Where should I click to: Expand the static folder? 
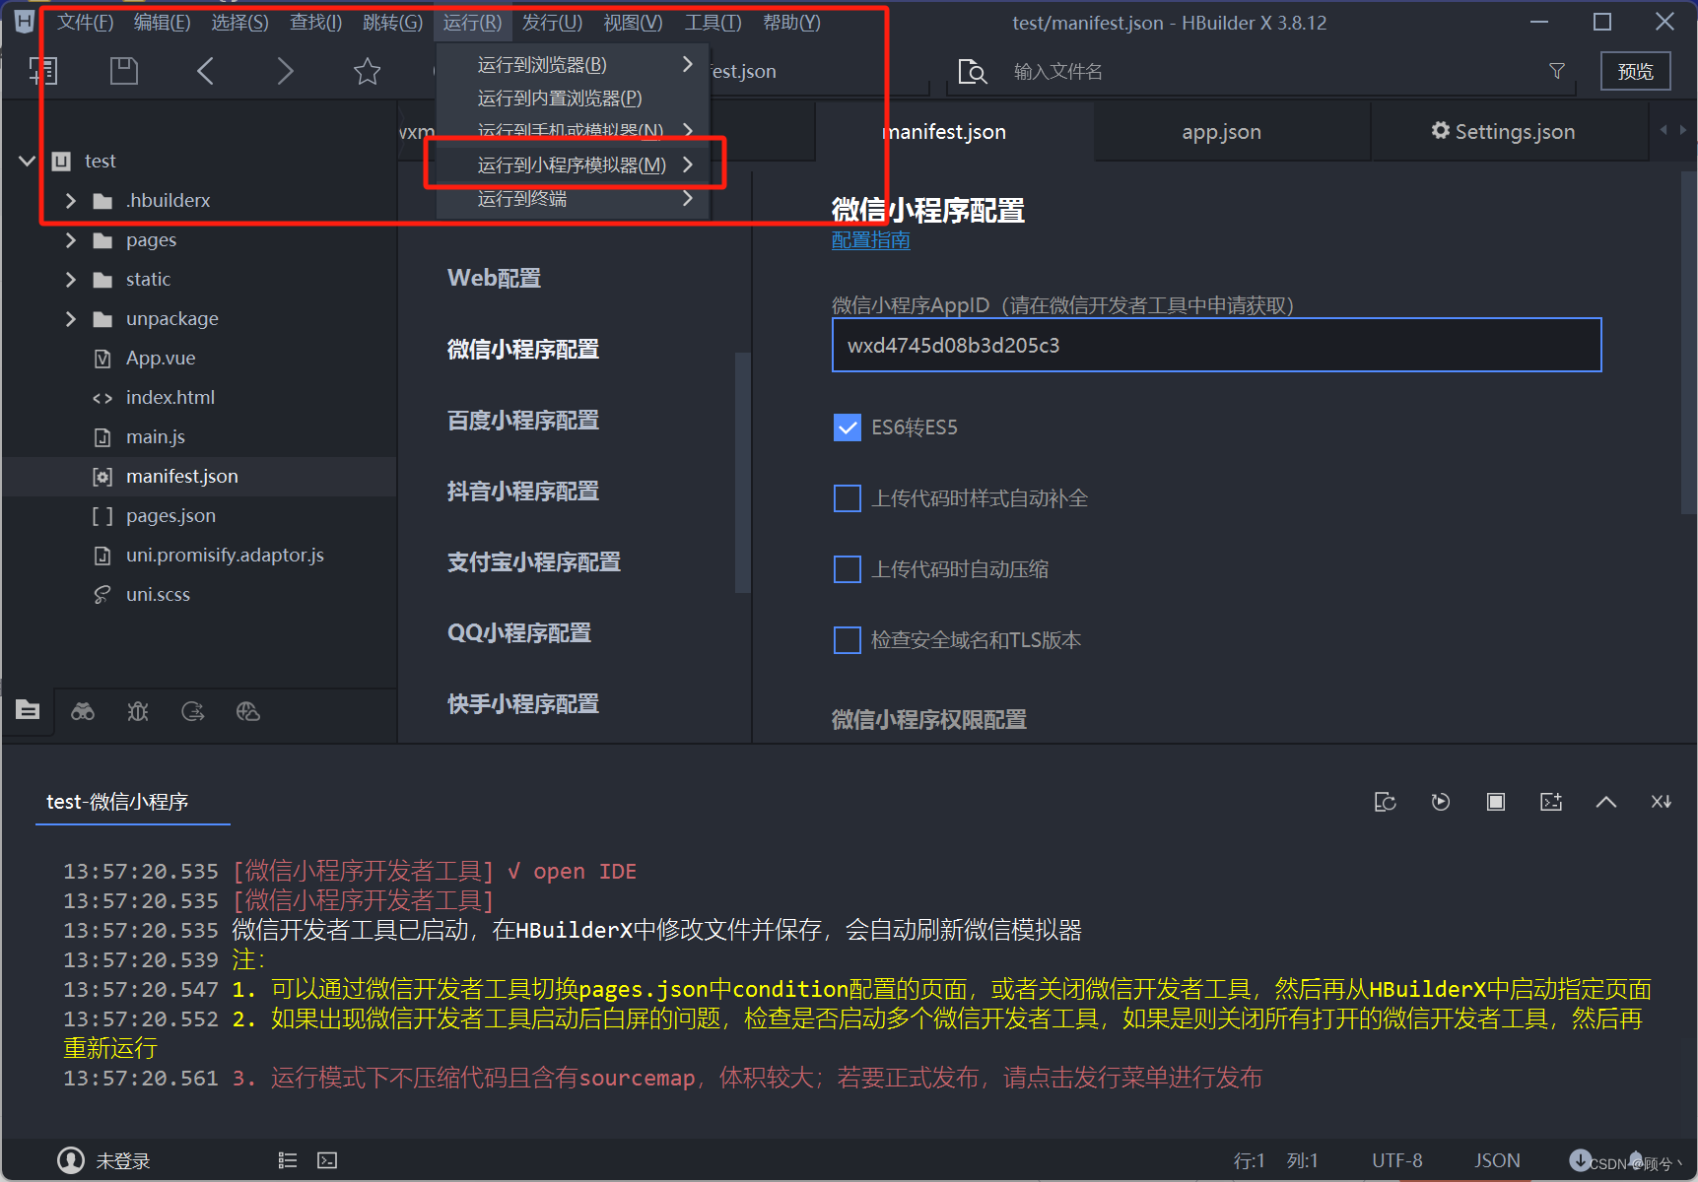70,279
